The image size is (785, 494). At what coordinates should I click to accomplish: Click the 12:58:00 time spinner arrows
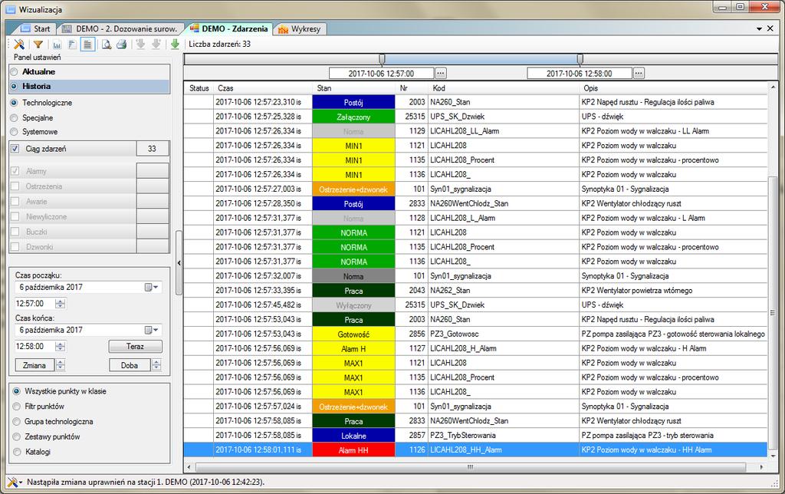[60, 346]
